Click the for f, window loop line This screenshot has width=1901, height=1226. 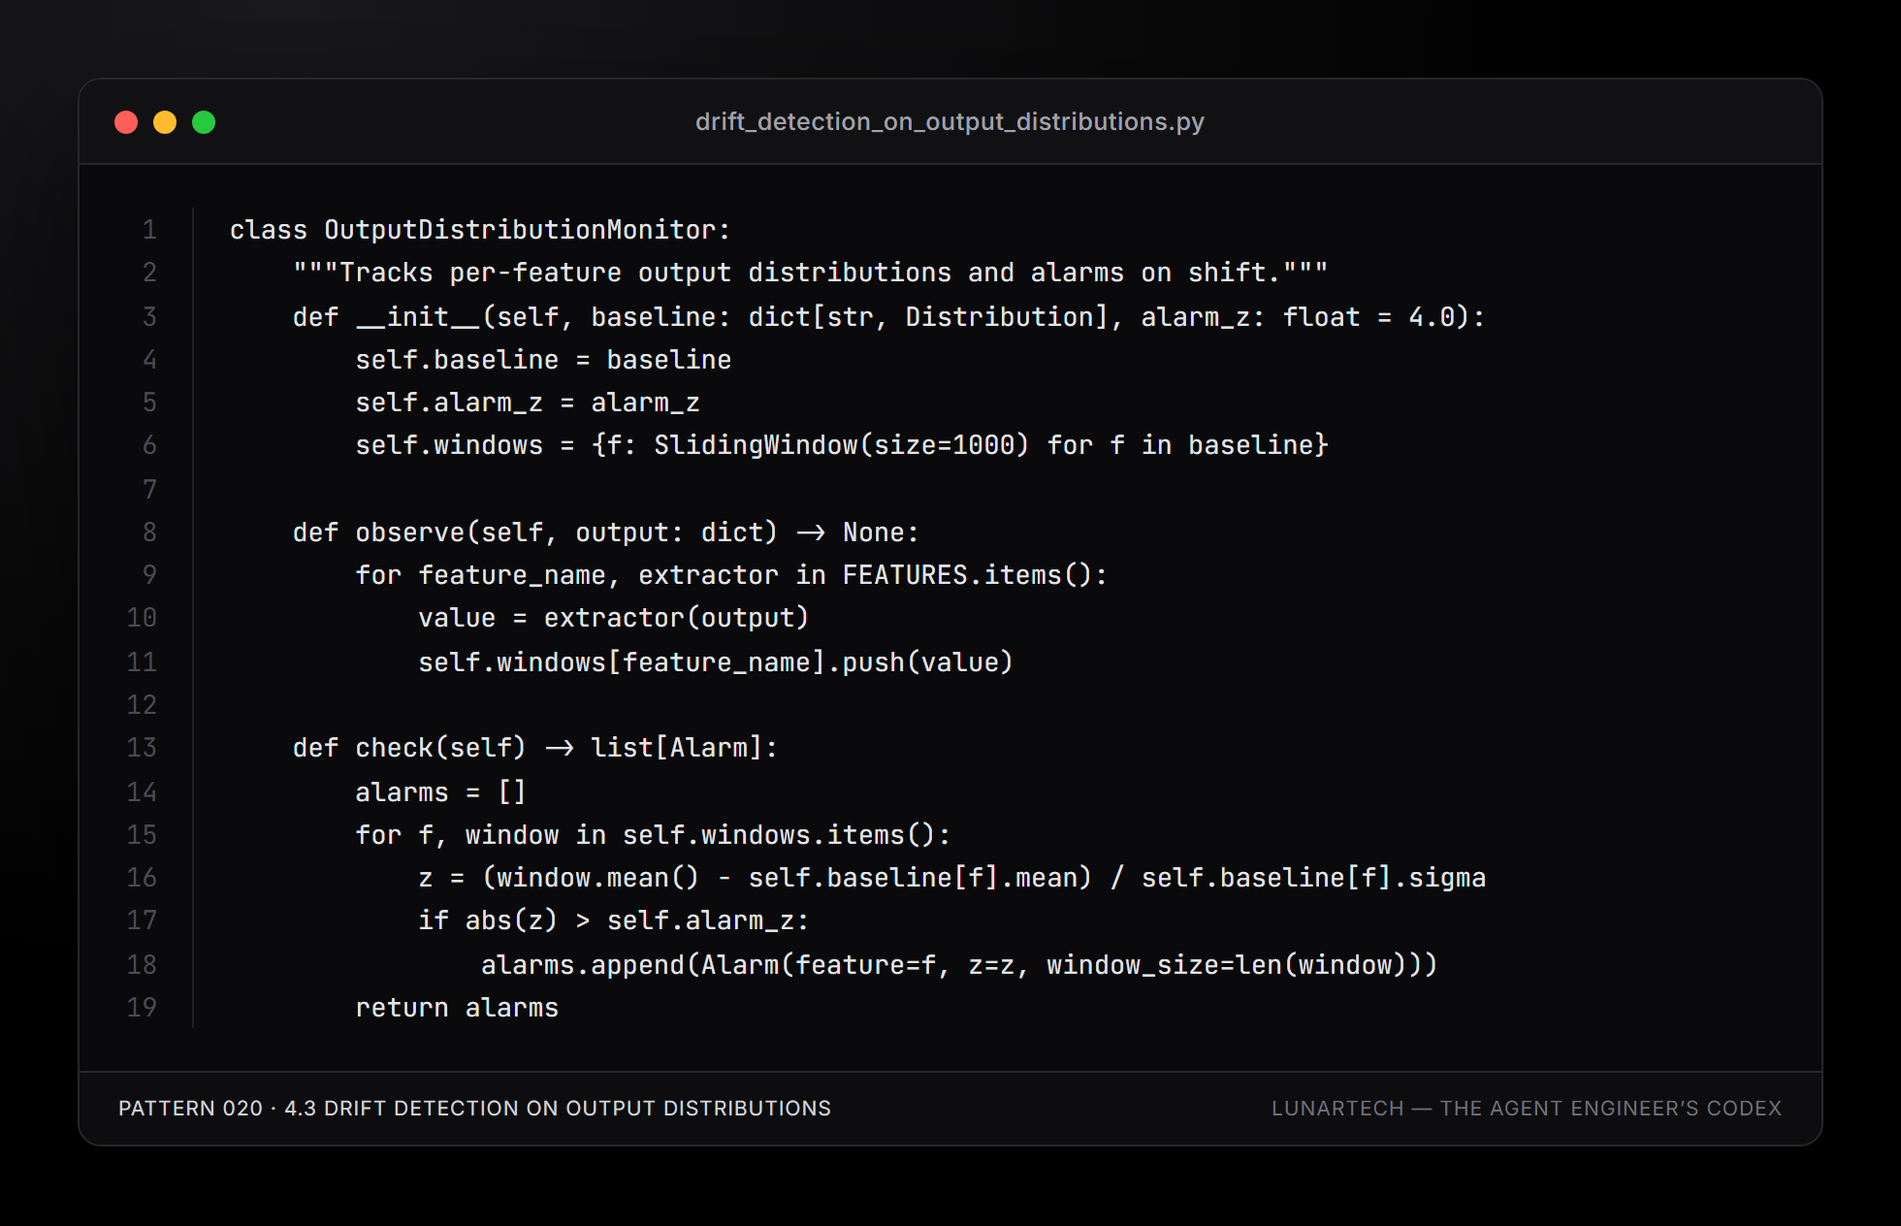click(x=653, y=835)
